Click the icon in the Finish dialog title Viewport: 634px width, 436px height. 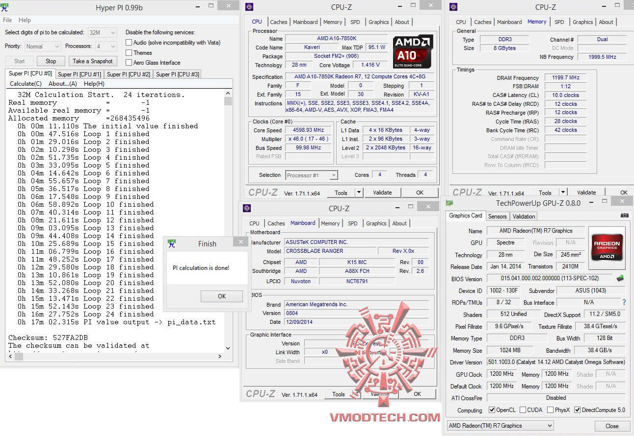pyautogui.click(x=172, y=243)
